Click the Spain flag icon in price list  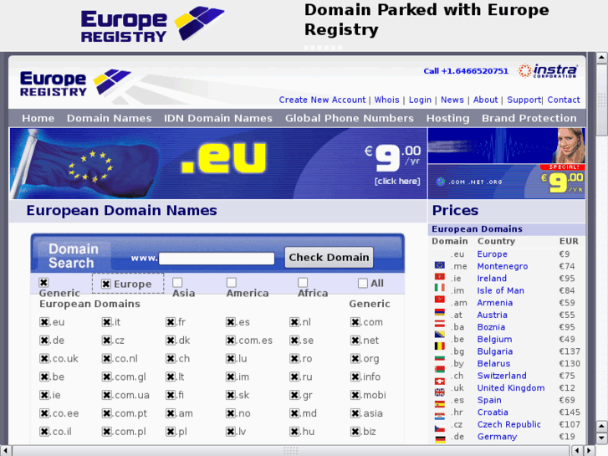(439, 404)
